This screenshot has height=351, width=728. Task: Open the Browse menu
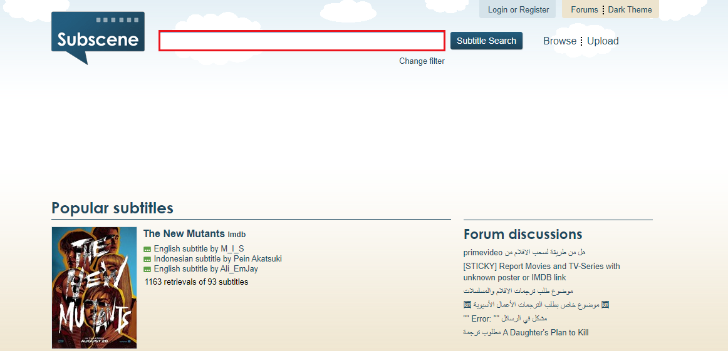pos(559,41)
